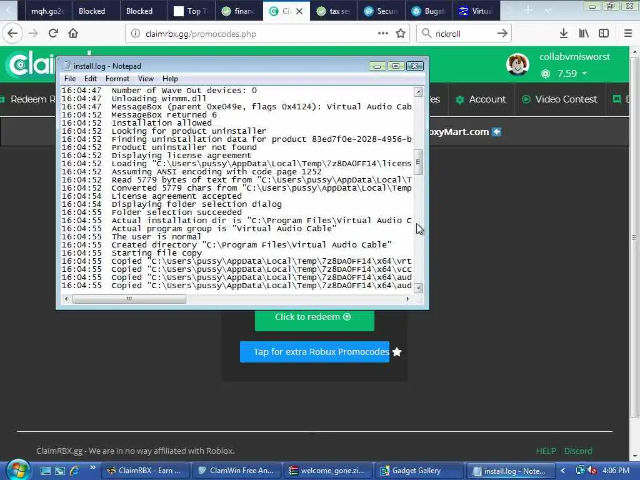Open ClaimRBX taskbar button
This screenshot has height=480, width=640.
pos(146,471)
